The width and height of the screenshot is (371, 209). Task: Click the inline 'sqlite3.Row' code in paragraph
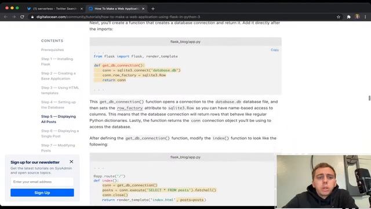pyautogui.click(x=181, y=108)
